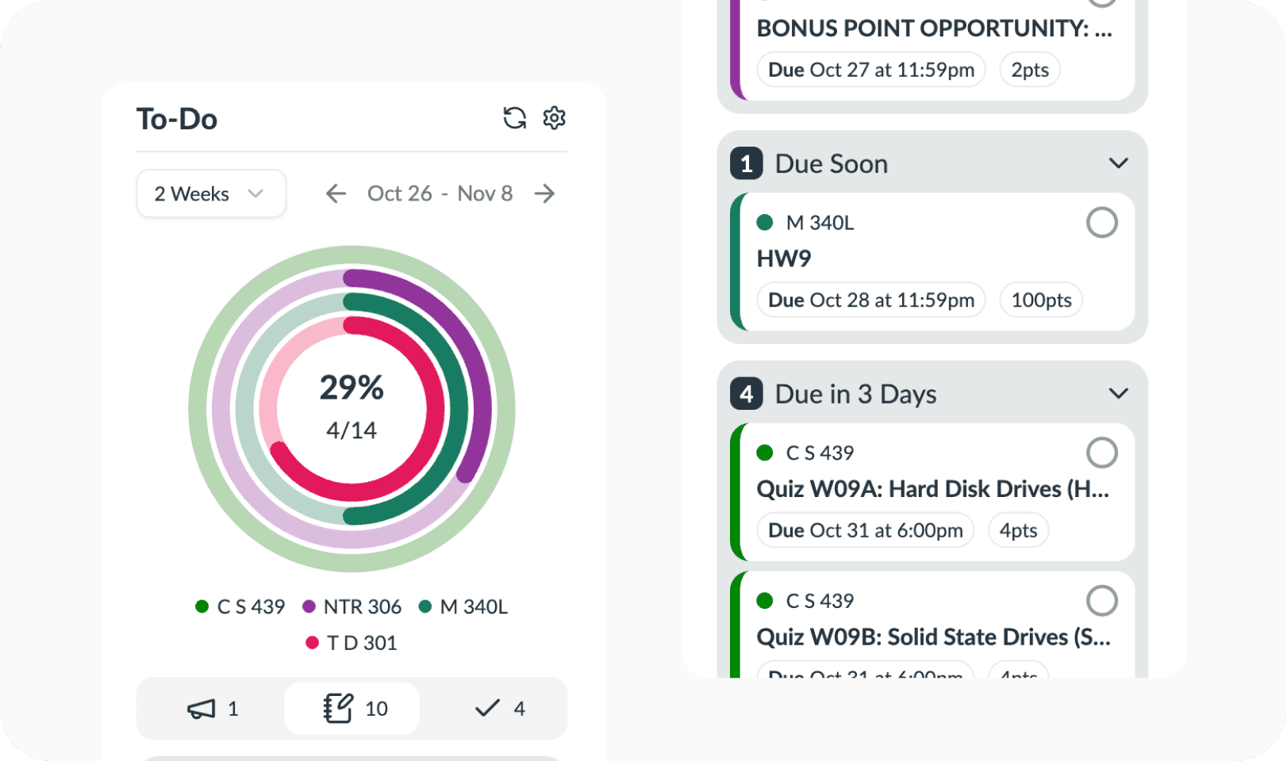Collapse the Due in 3 Days section
Viewport: 1287px width, 761px height.
[1119, 392]
